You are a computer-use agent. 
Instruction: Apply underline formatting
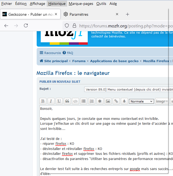coord(59,101)
